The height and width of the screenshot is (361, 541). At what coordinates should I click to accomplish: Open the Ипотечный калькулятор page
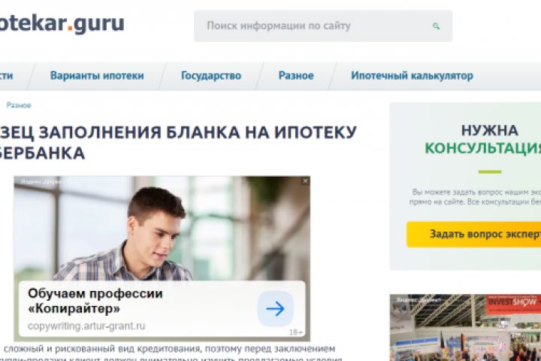click(412, 76)
